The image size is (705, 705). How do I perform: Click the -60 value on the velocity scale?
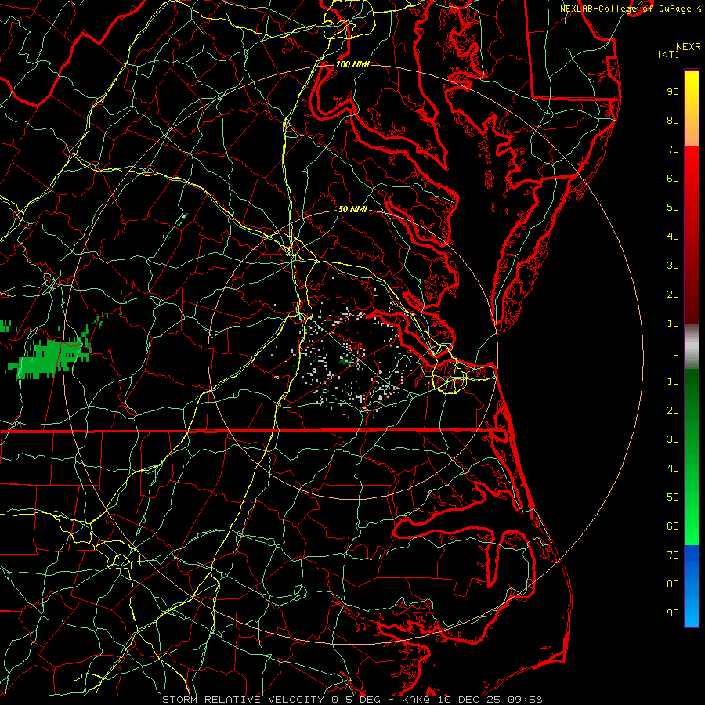tap(670, 526)
